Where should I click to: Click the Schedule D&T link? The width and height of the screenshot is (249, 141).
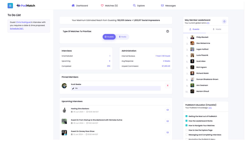(x=17, y=29)
